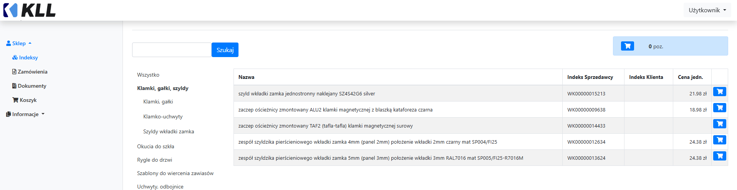This screenshot has width=737, height=190.
Task: Add szyld wkładki zamka SZ4S42G6 to cart
Action: [x=719, y=92]
